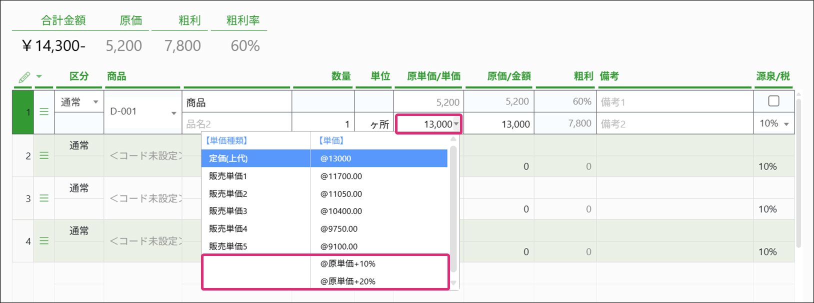Click the 備考1 remarks input field

pyautogui.click(x=674, y=102)
